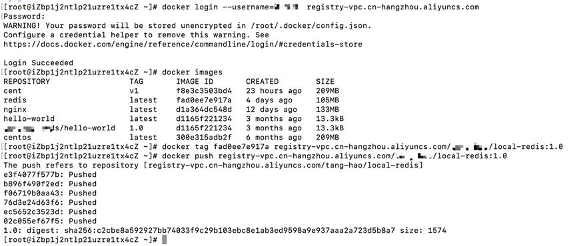Click the redis image ID fad0ee7e917a
This screenshot has width=585, height=246.
(204, 100)
